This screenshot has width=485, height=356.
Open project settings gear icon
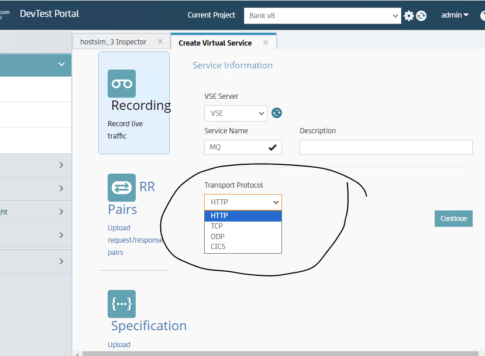[409, 16]
